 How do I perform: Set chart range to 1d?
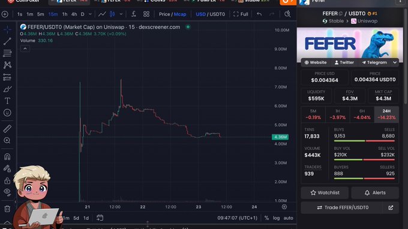coord(86,218)
